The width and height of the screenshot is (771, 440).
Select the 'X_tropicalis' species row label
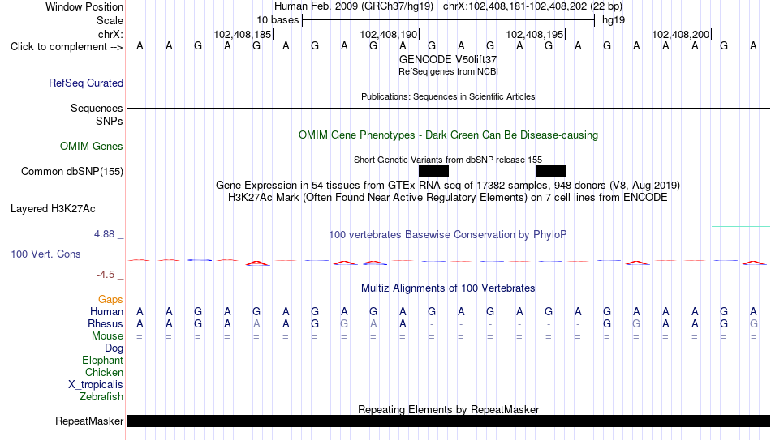point(96,385)
